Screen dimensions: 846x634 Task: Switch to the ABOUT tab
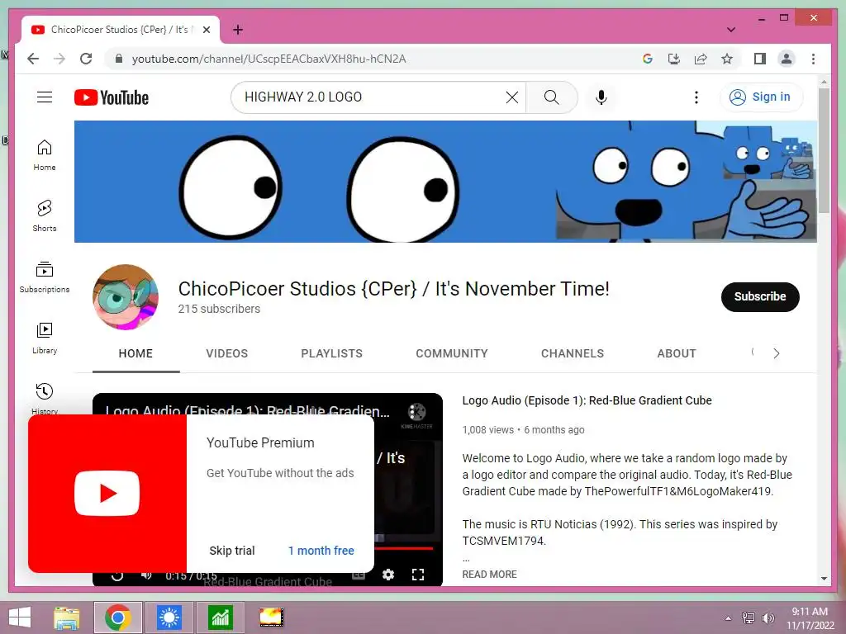[677, 353]
